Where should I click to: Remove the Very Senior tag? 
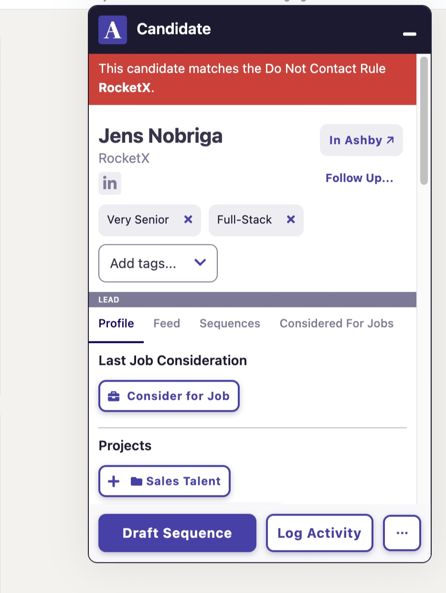(x=188, y=220)
